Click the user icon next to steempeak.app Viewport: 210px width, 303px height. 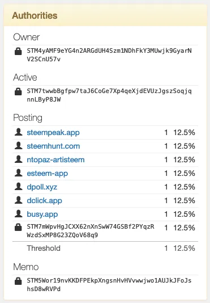pyautogui.click(x=19, y=132)
